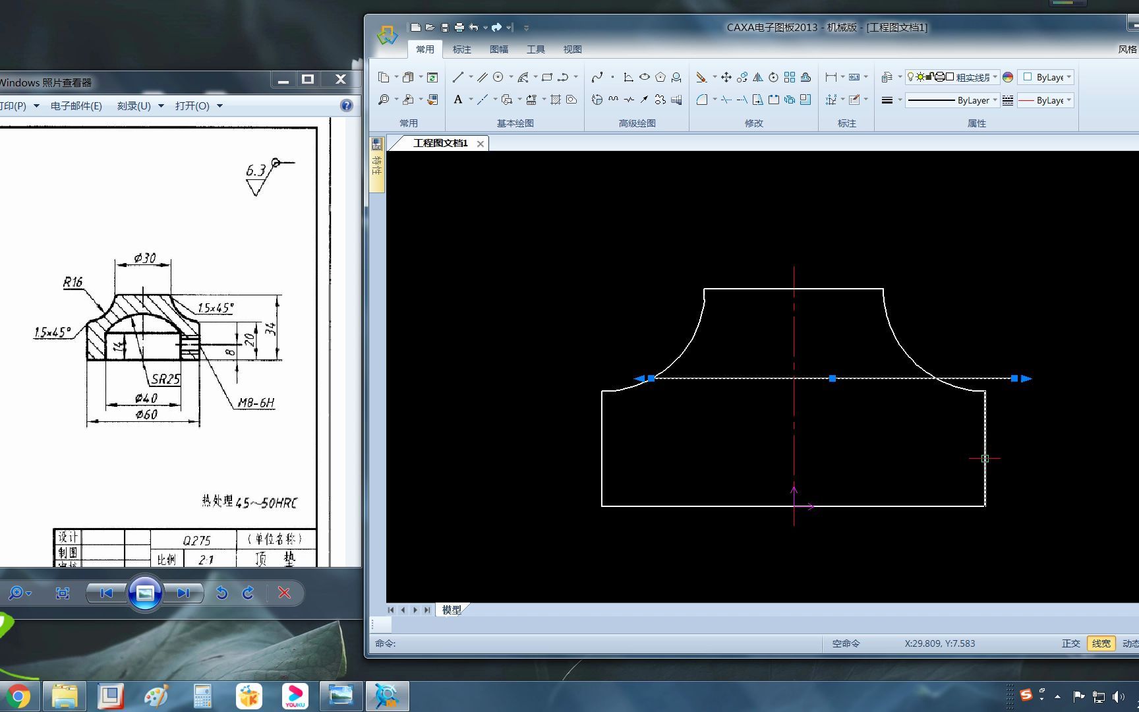Toggle the layer lightbulb visibility icon
1139x712 pixels.
tap(911, 77)
